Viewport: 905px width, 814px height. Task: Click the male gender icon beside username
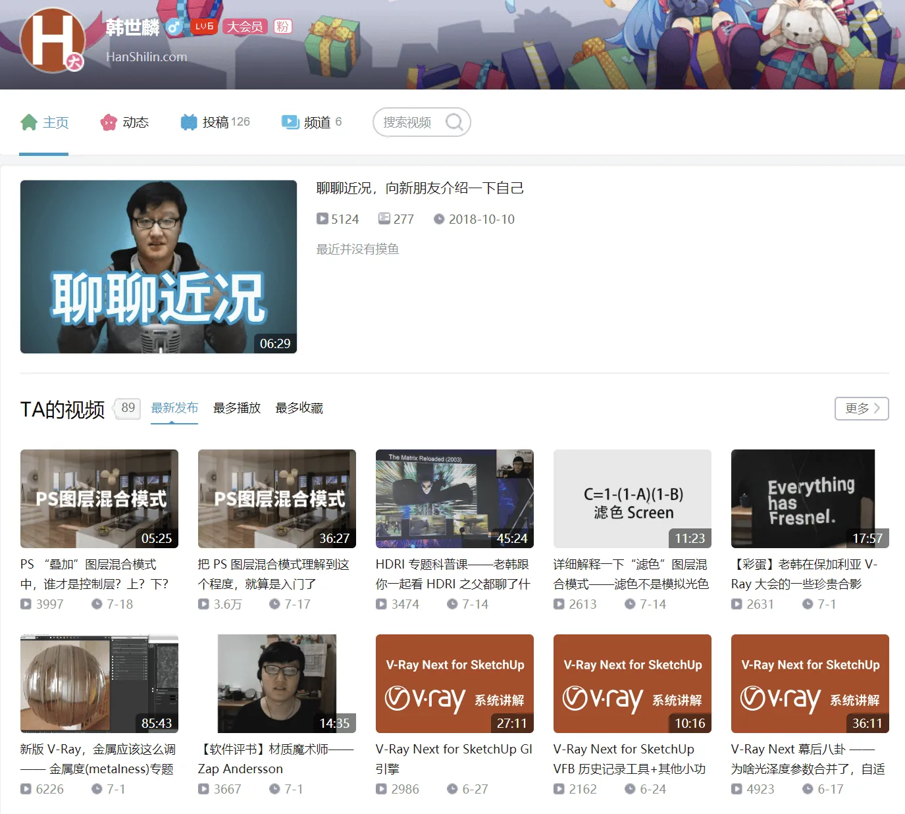coord(174,27)
